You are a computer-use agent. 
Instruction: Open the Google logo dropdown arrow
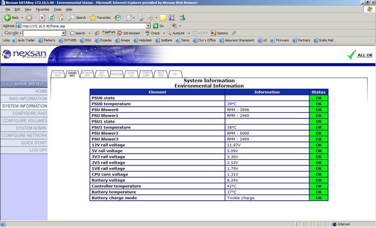(20, 33)
